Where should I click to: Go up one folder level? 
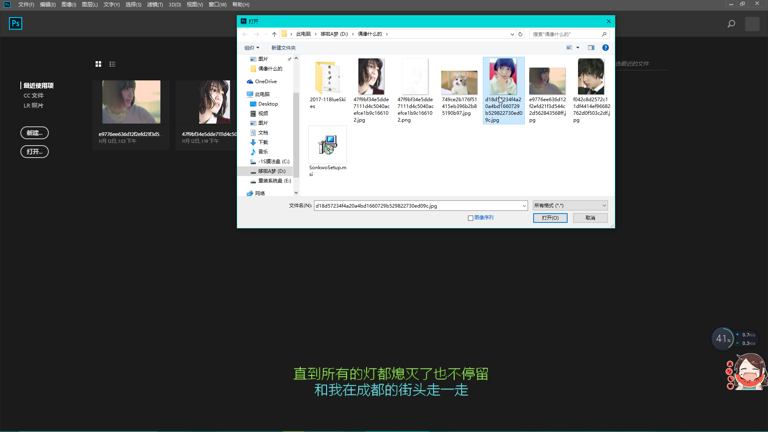[274, 34]
